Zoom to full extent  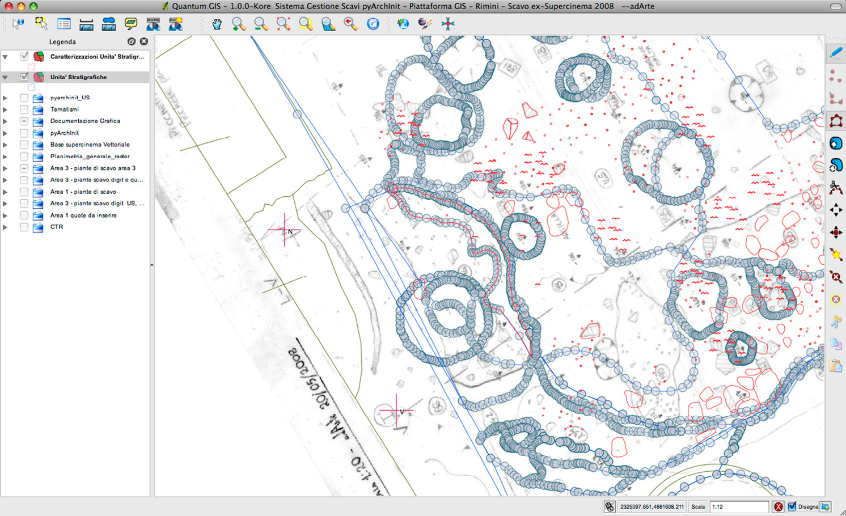tap(284, 24)
